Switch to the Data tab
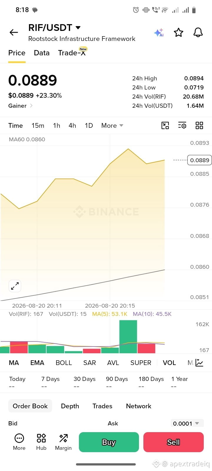Image resolution: width=212 pixels, height=471 pixels. [42, 53]
